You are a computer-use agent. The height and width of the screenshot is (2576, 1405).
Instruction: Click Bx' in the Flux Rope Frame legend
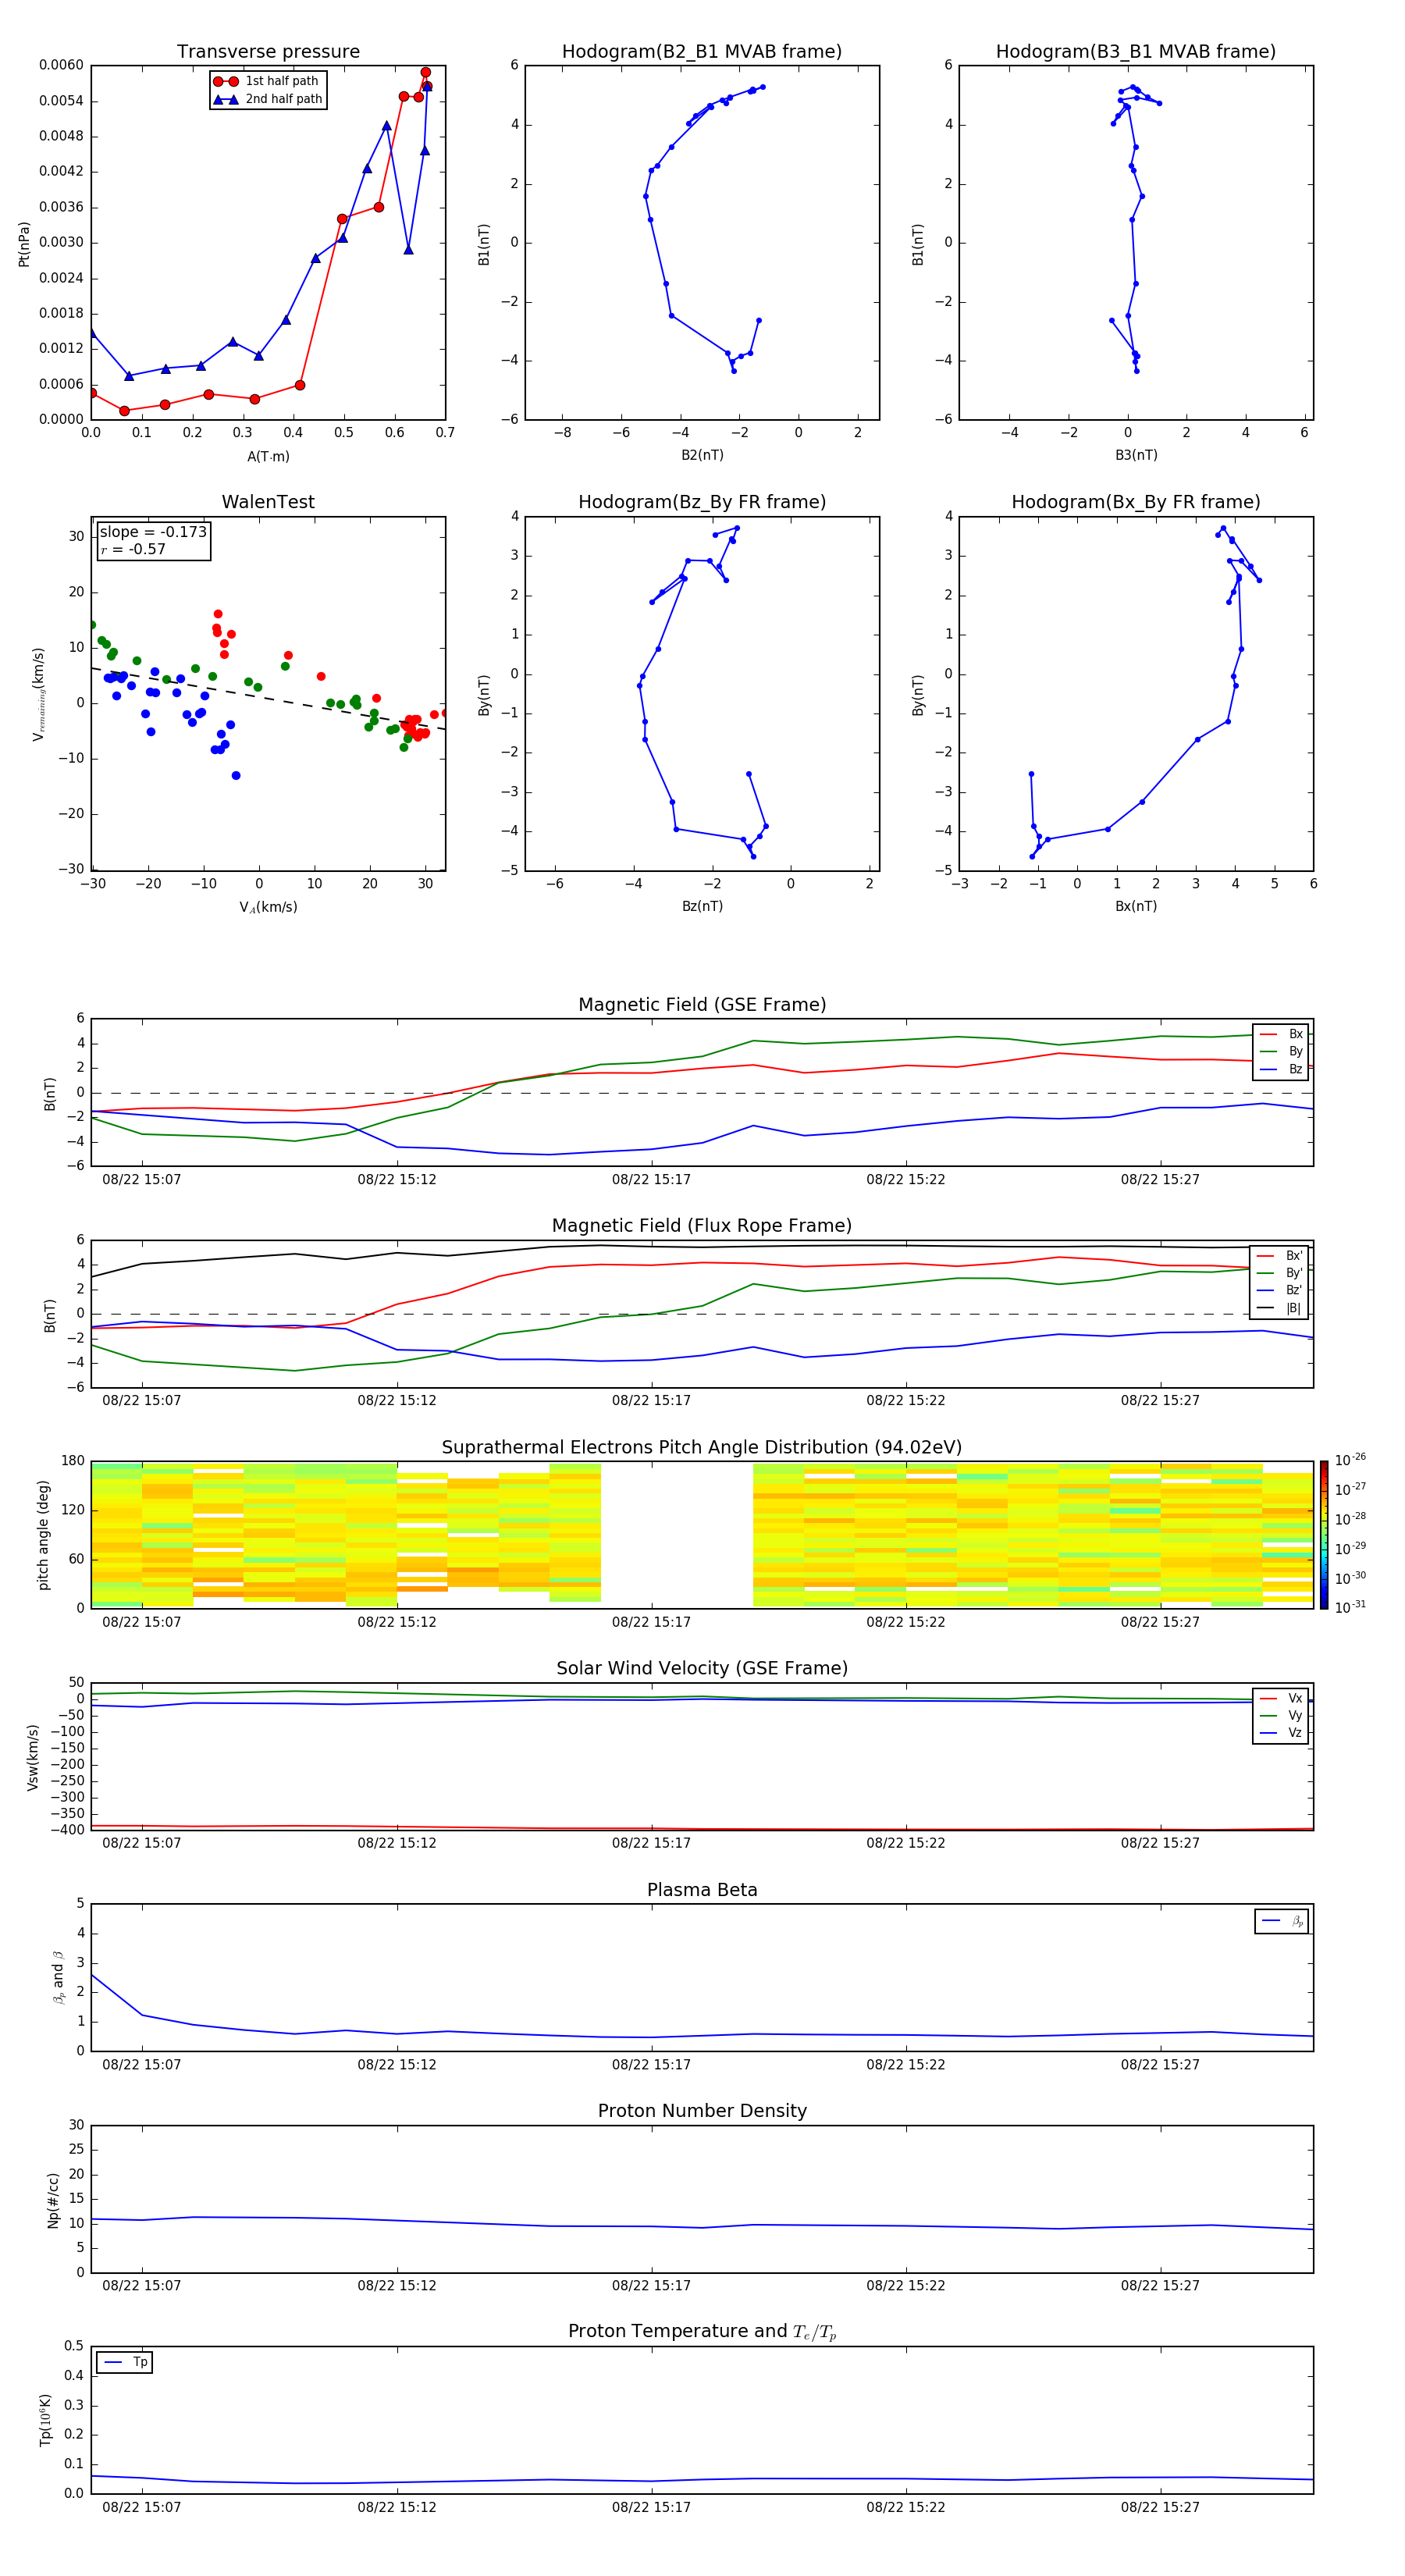click(x=1294, y=1256)
